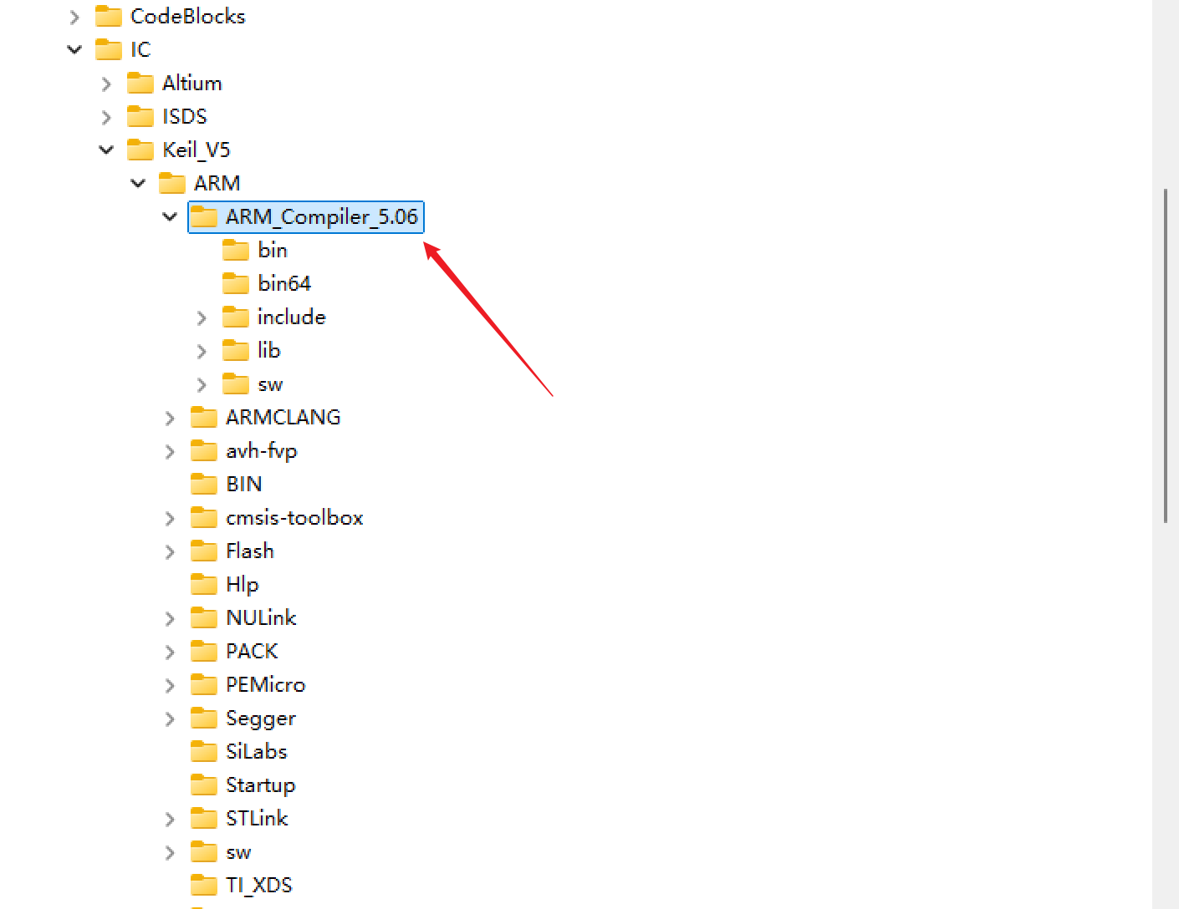Expand the Altium folder chevron
This screenshot has height=909, width=1179.
click(106, 84)
